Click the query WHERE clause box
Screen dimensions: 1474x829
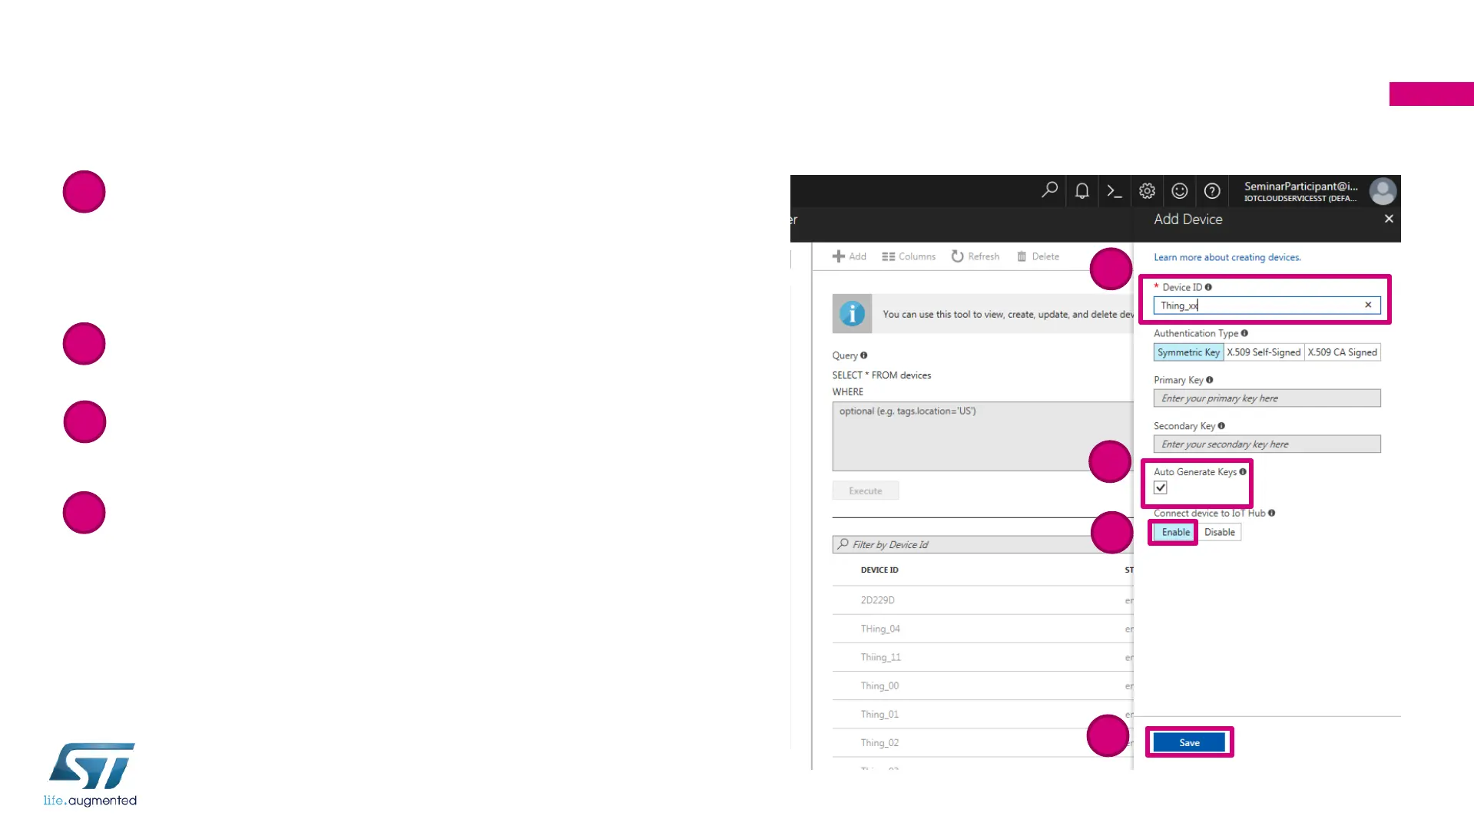982,436
